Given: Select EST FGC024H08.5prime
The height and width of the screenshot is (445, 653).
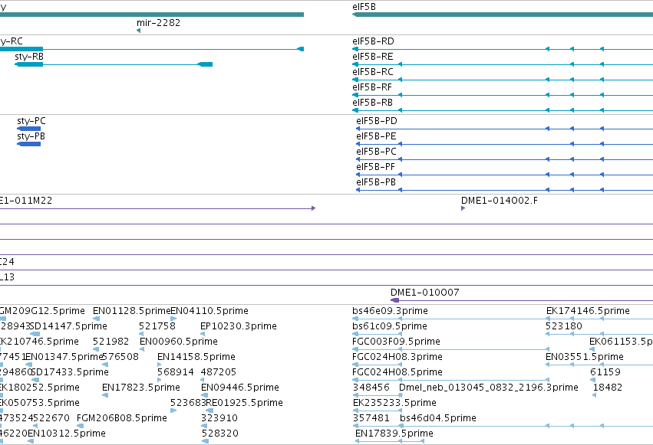Looking at the screenshot, I should coord(397,372).
